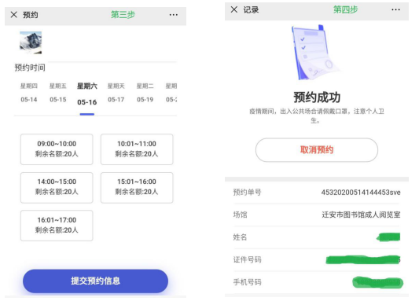Click the 手机号码 row label
419x305 pixels.
(247, 282)
